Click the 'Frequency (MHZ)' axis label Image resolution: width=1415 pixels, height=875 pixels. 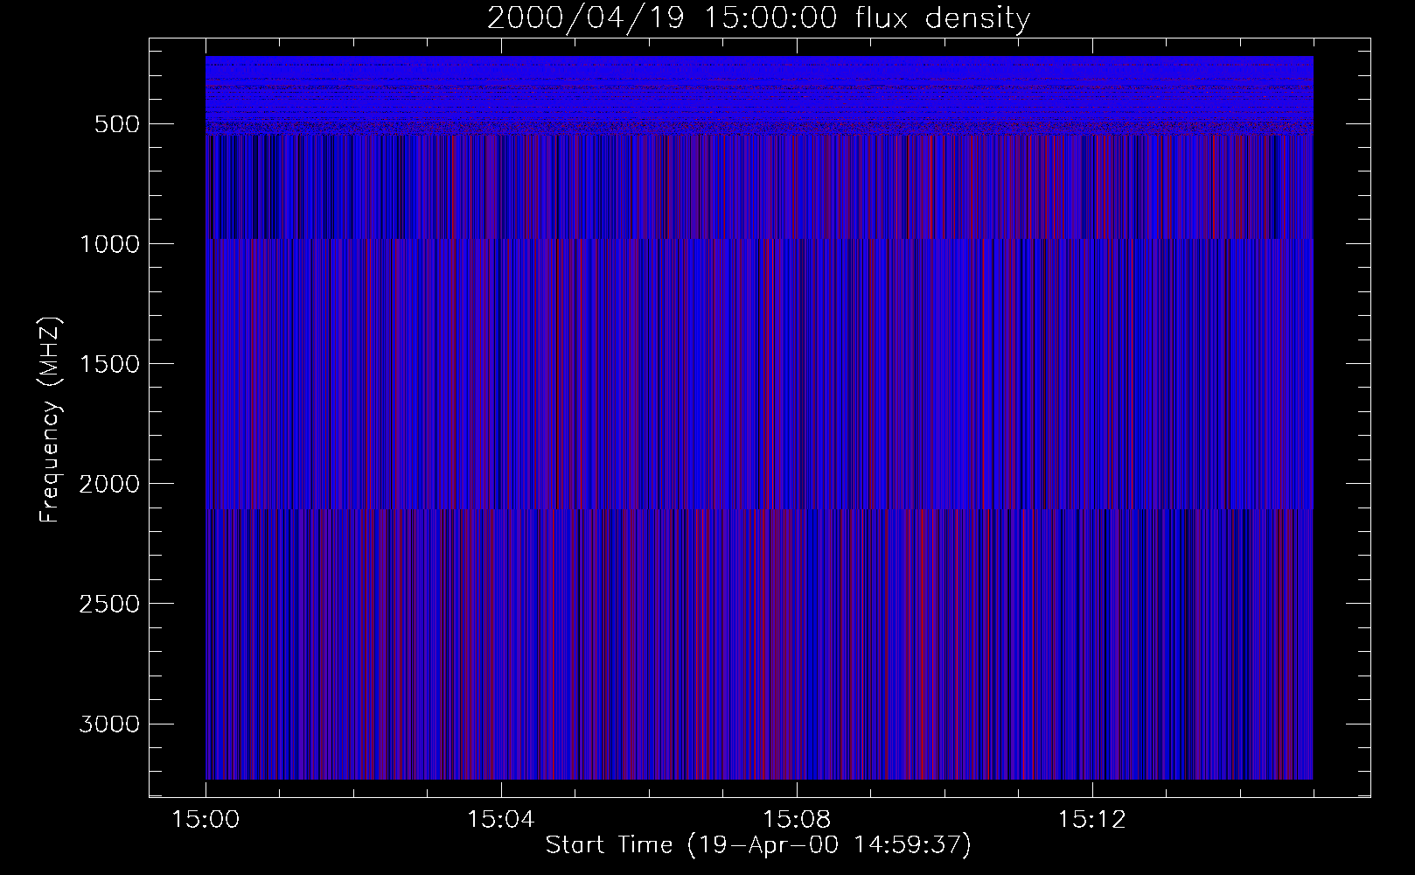point(51,419)
